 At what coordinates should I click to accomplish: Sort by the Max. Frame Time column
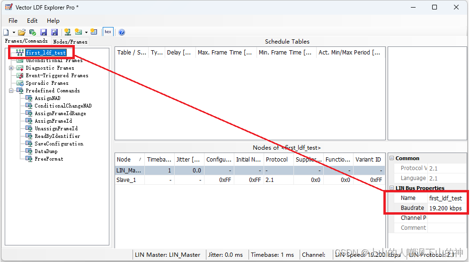point(226,53)
